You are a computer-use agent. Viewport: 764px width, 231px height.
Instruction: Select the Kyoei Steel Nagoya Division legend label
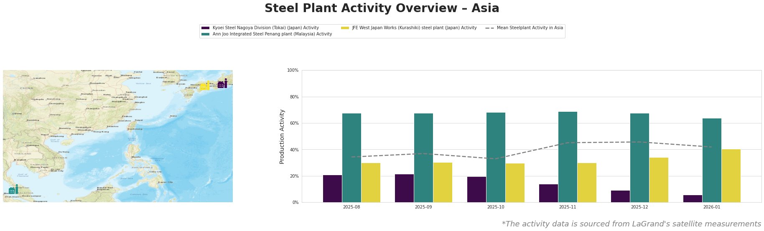pos(265,28)
